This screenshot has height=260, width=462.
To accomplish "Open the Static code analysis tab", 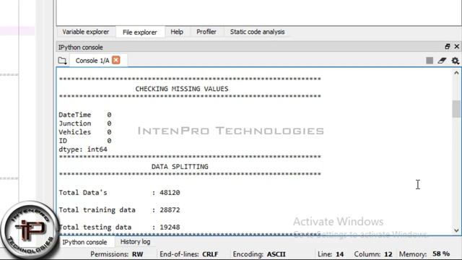I will tap(257, 32).
